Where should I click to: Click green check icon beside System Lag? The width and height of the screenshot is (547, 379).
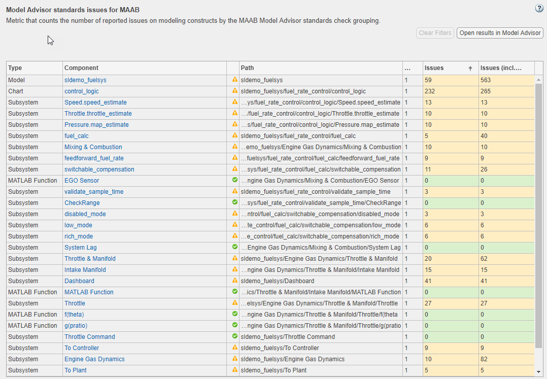(x=234, y=247)
